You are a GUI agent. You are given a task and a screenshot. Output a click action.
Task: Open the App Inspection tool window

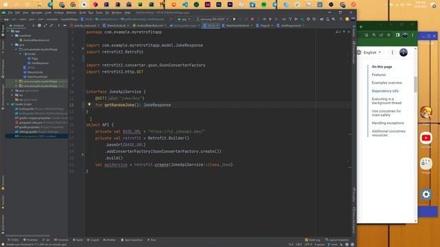point(131,240)
